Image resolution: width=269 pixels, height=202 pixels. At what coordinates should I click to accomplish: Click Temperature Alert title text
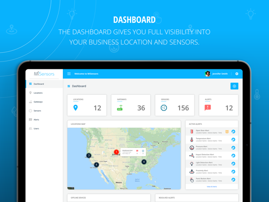(x=203, y=139)
